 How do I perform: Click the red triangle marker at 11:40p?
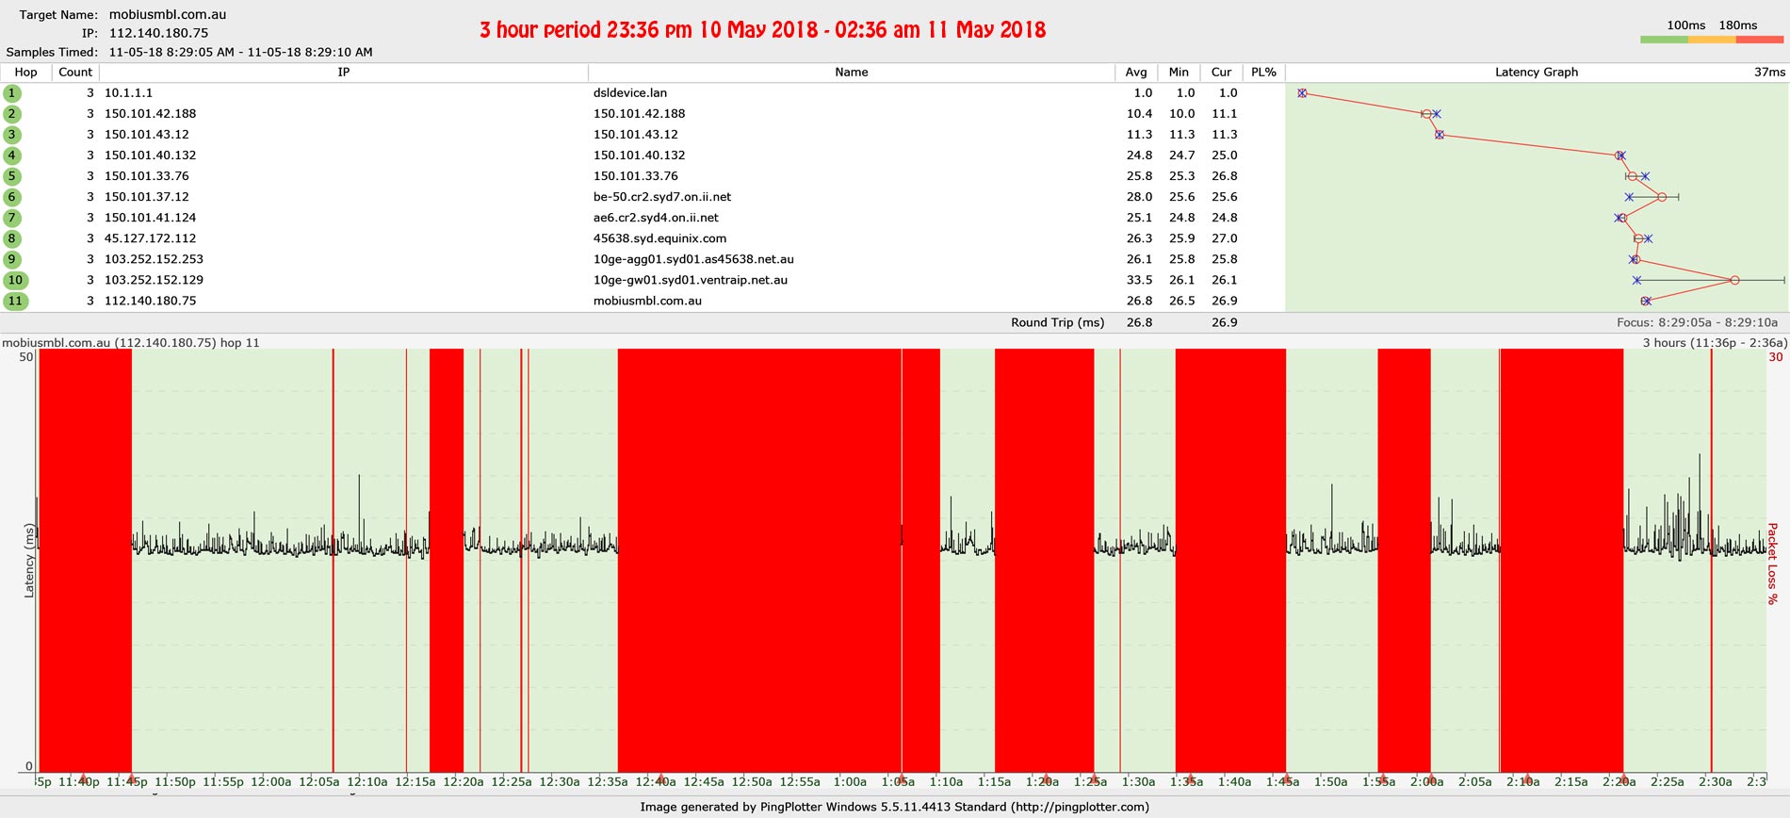(x=84, y=778)
